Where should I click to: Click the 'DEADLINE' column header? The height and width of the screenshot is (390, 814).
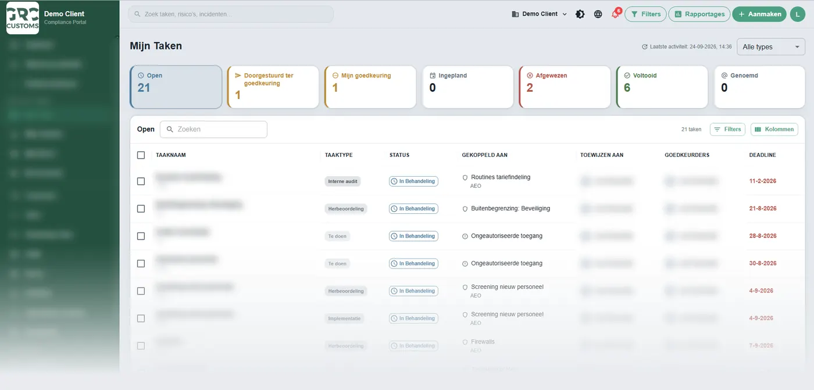coord(762,155)
